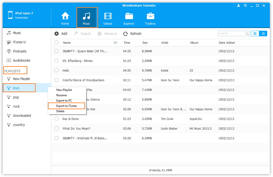Select checkbox for What Do You Mean?
Viewport: 273px width, 177px height.
click(x=57, y=128)
